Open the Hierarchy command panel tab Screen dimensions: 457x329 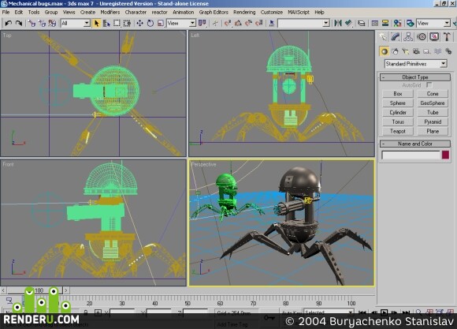coord(408,37)
